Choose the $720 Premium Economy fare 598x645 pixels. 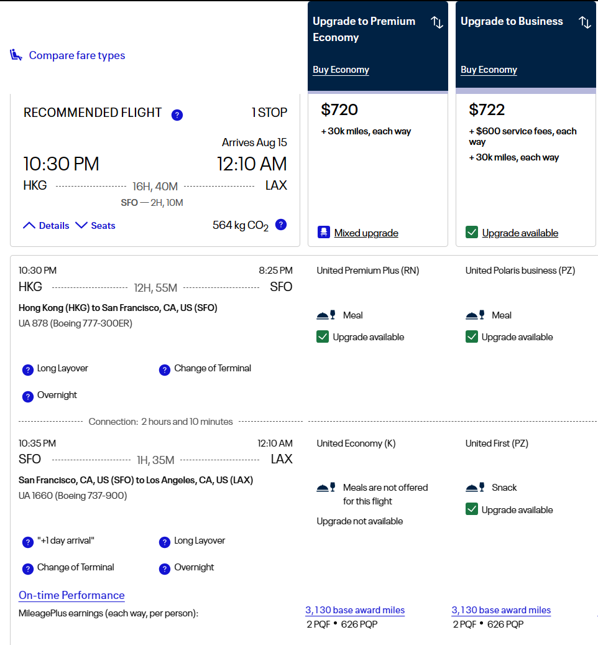click(339, 110)
